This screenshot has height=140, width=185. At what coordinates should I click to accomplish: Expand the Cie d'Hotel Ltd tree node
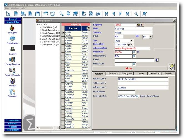[x=40, y=39]
